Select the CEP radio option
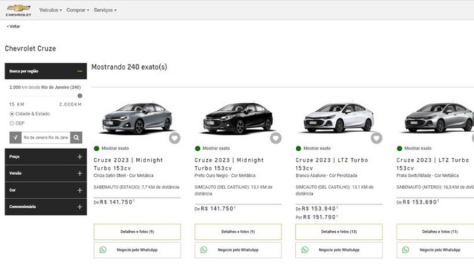 [12, 123]
